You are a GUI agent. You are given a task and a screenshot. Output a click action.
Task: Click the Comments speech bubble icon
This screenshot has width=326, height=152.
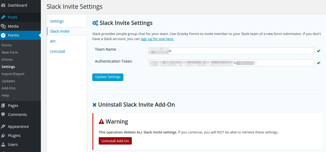[3, 115]
